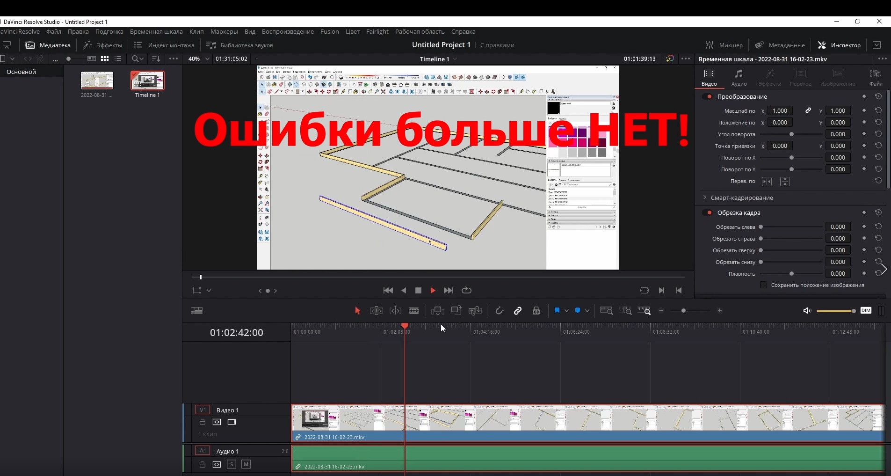The width and height of the screenshot is (891, 476).
Task: Open Библиотека звуков sound library
Action: [240, 45]
